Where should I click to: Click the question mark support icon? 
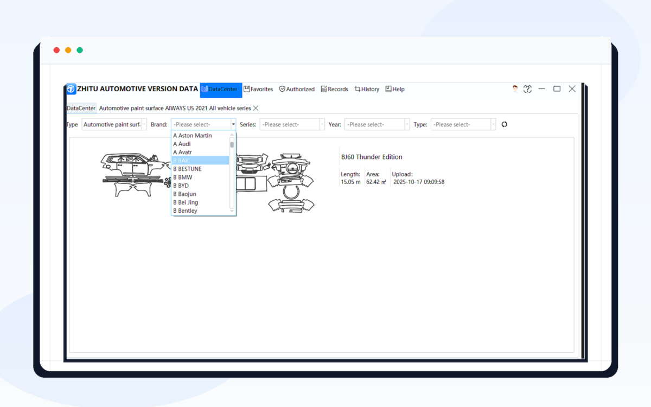[527, 89]
